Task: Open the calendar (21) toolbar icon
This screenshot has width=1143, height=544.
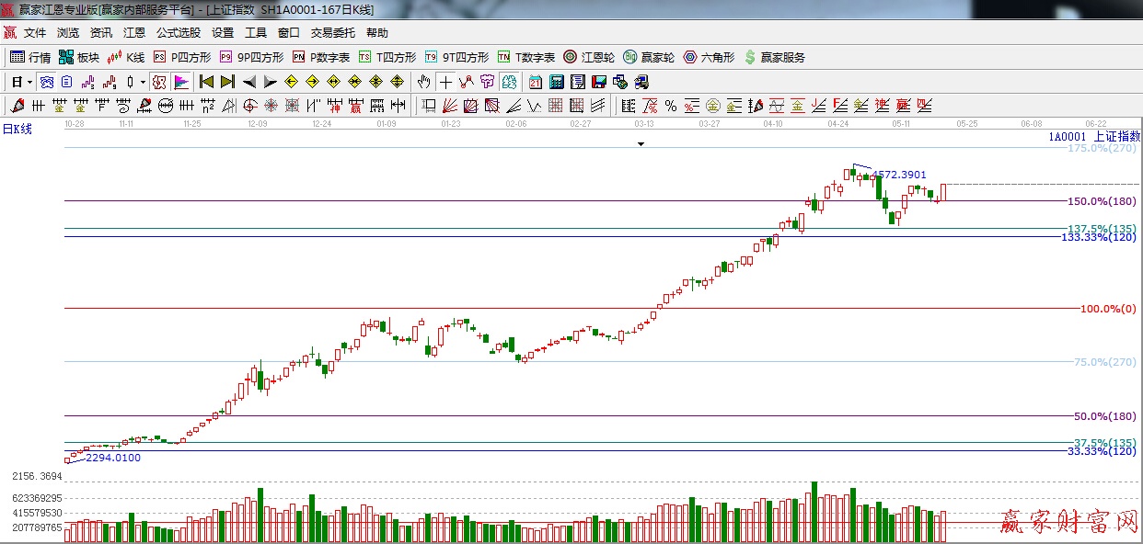Action: pos(534,81)
